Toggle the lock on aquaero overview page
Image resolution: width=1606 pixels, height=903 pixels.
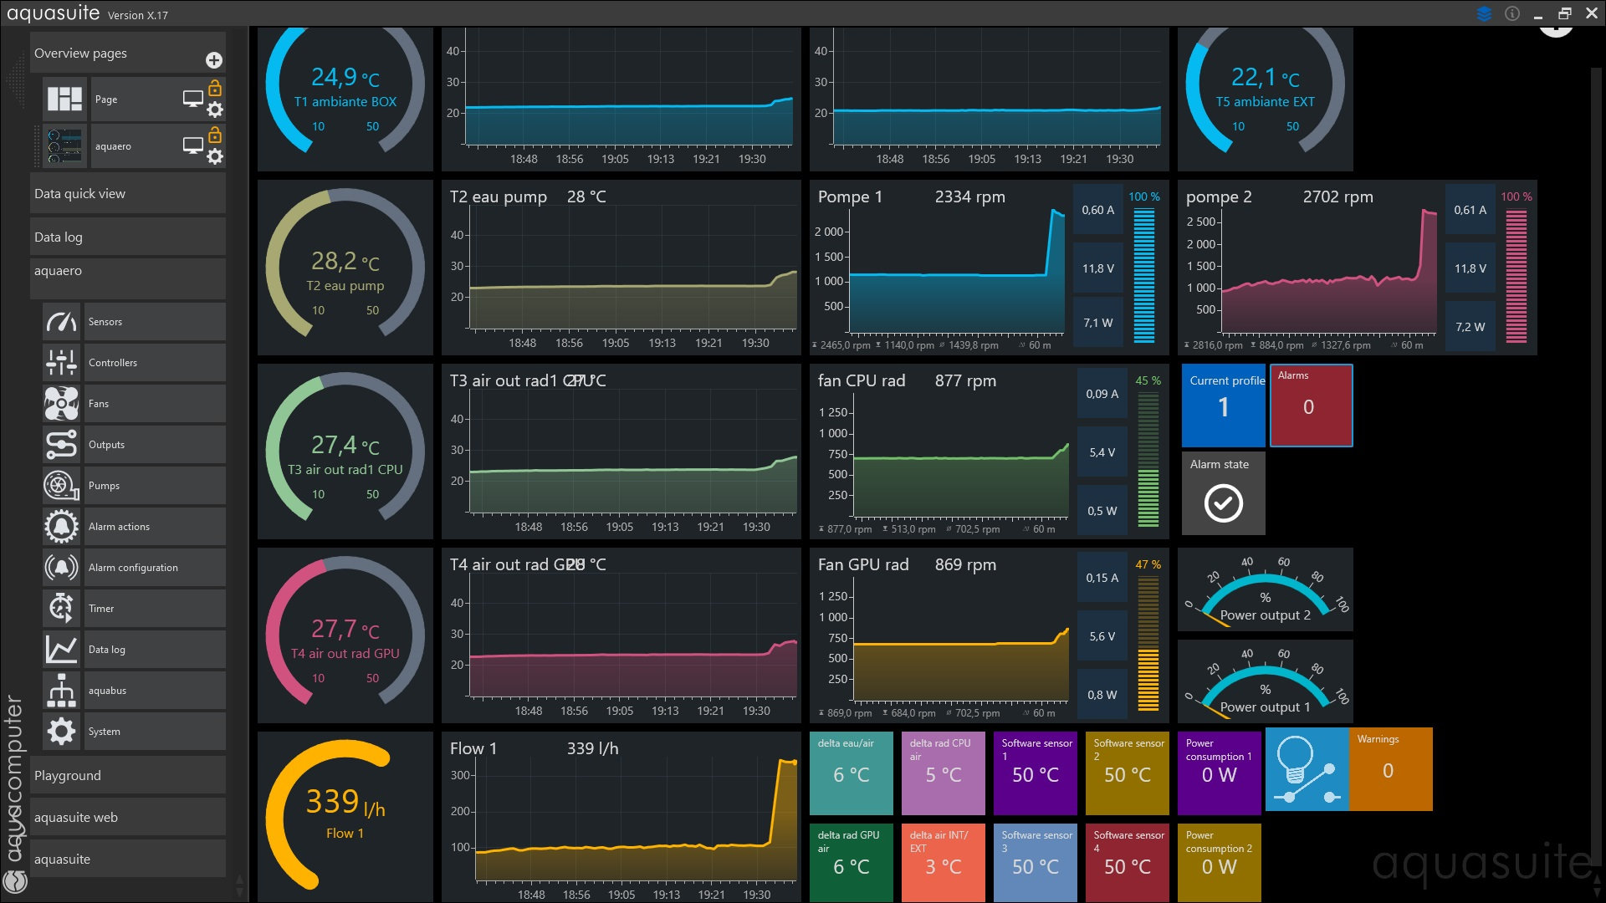(x=215, y=135)
